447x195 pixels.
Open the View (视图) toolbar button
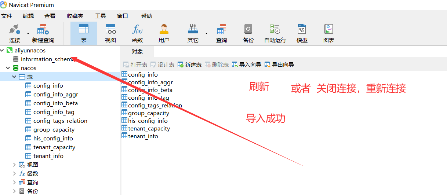(110, 33)
